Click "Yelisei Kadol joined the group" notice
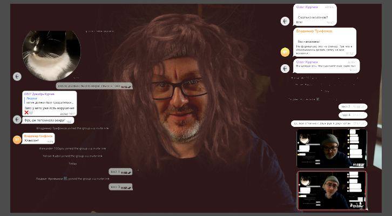Image resolution: width=392 pixels, height=216 pixels. [x=72, y=156]
